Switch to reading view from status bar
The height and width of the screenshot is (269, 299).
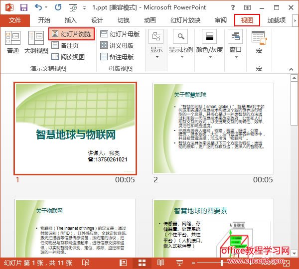coord(160,263)
